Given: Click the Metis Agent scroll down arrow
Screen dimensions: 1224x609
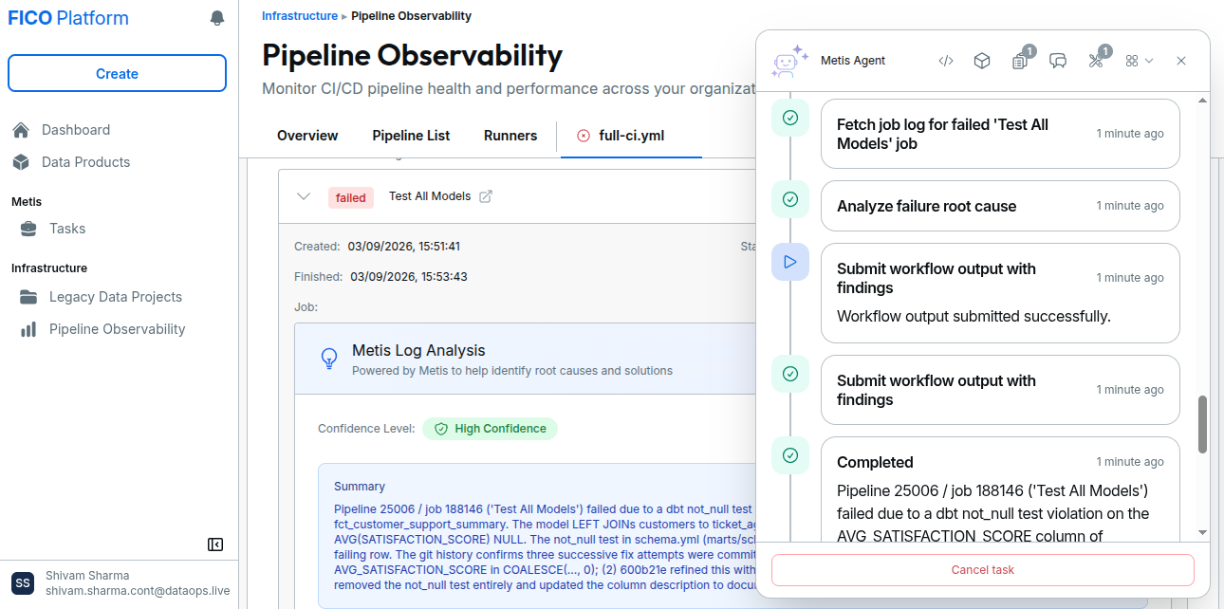Looking at the screenshot, I should (1202, 533).
